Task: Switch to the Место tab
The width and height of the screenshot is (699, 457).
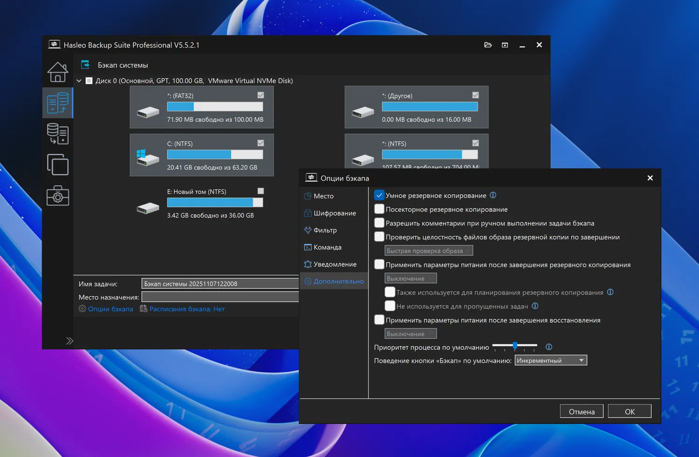Action: click(x=334, y=196)
